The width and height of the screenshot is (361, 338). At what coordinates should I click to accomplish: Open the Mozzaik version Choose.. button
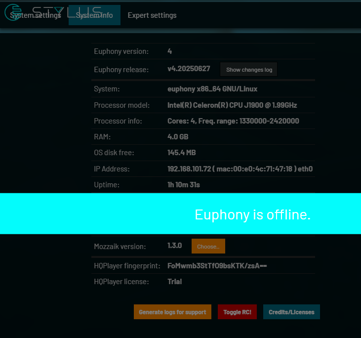point(208,246)
